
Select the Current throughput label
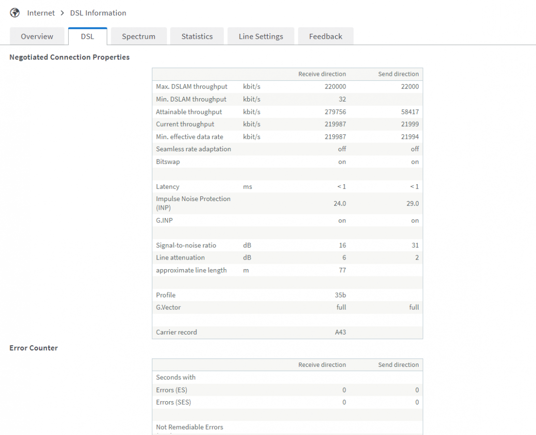click(185, 124)
